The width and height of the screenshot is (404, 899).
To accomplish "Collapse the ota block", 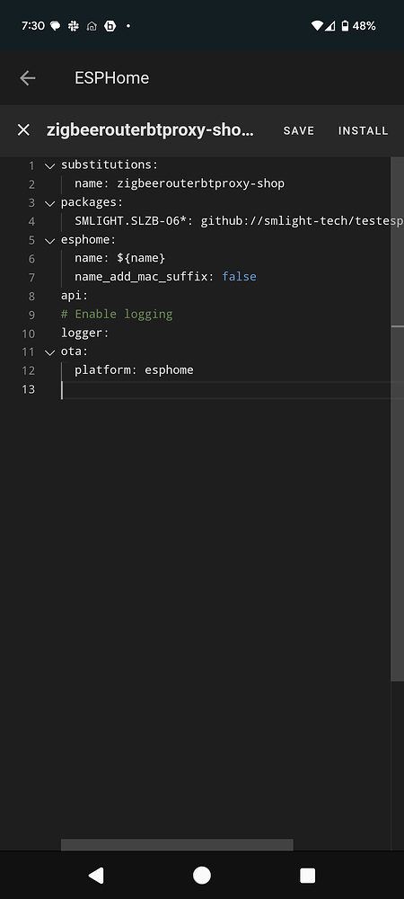I will [49, 352].
